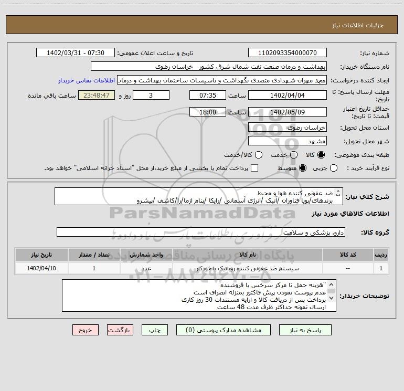
Task: Click the گروه کالا field دارو، پزشکی و سلامت
Action: tap(201, 232)
